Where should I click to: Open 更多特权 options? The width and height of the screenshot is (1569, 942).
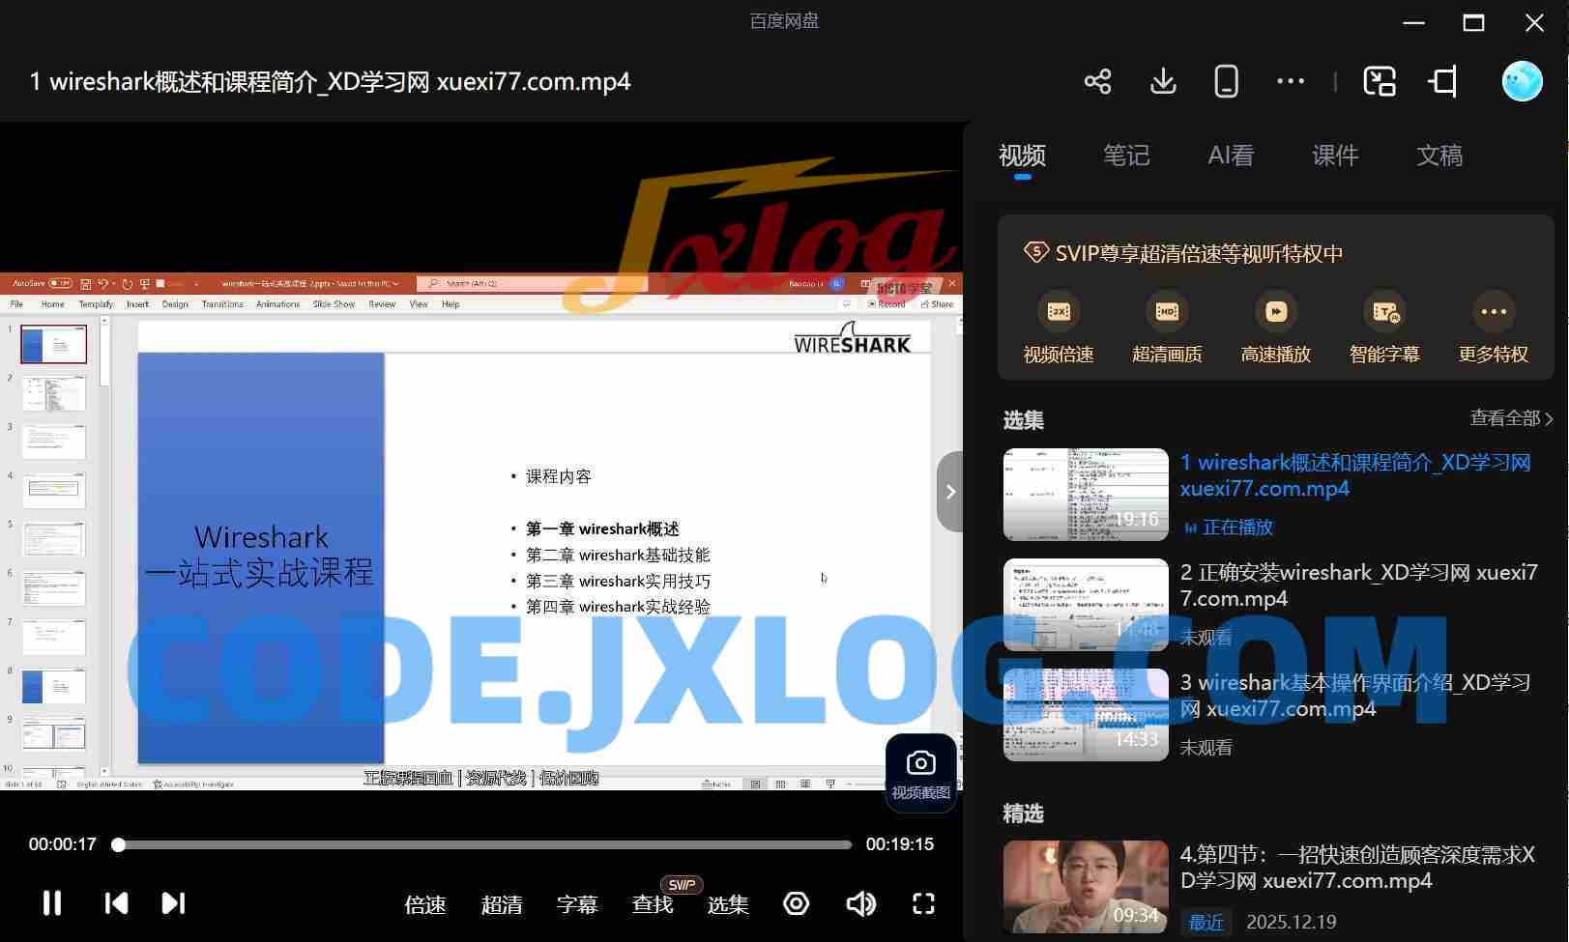tap(1494, 328)
